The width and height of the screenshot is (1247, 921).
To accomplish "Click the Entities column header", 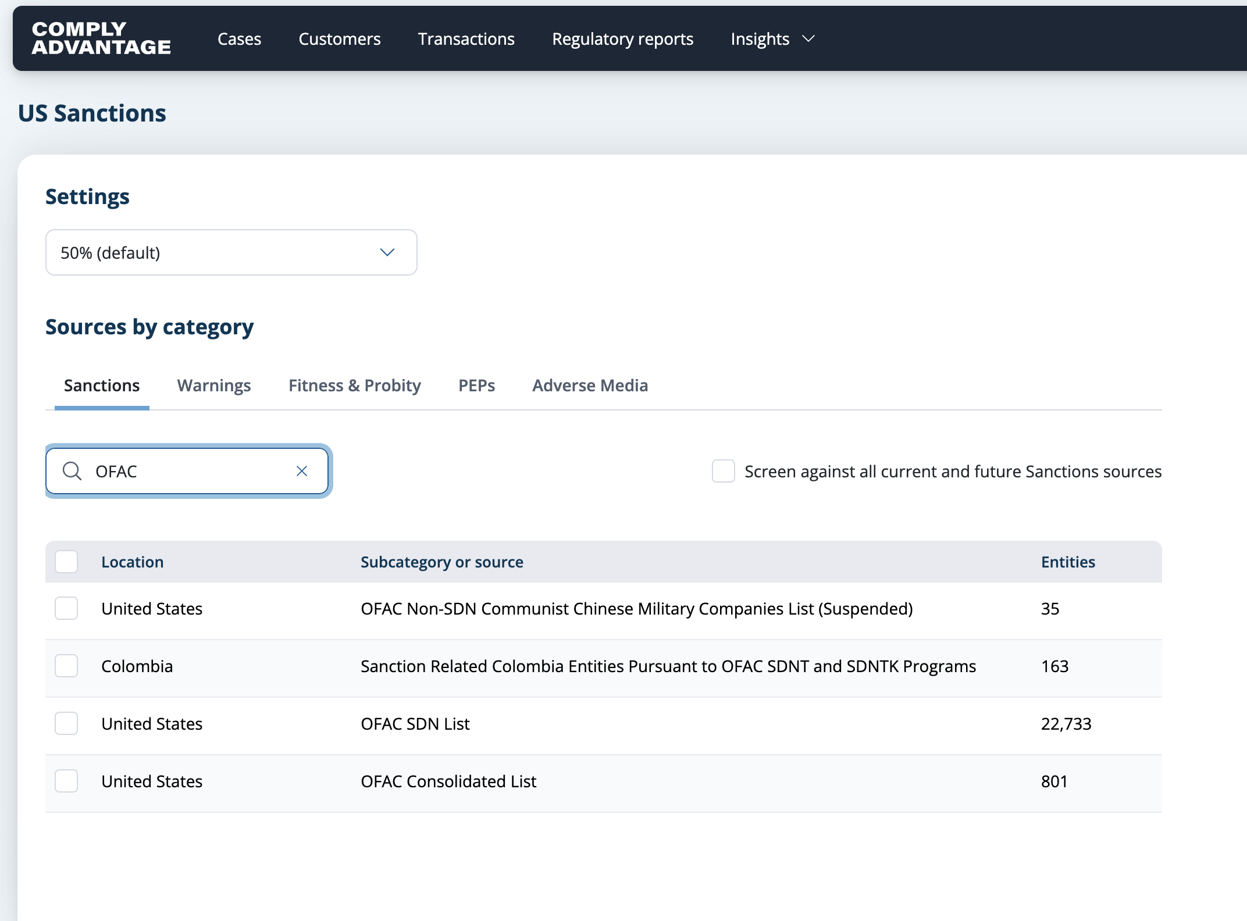I will coord(1068,562).
